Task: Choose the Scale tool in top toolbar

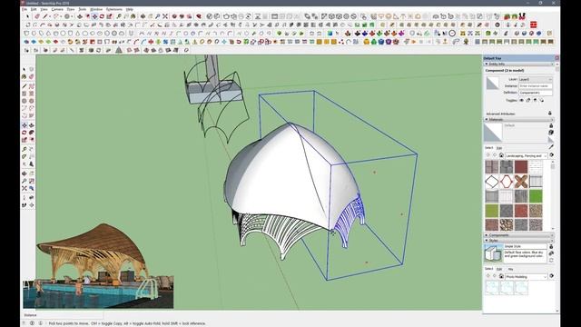Action: coord(109,16)
